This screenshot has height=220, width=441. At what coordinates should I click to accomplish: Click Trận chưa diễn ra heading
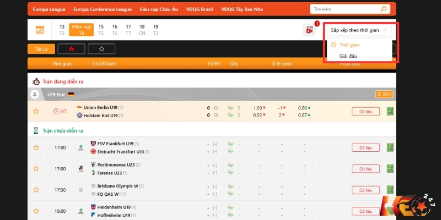coord(63,131)
